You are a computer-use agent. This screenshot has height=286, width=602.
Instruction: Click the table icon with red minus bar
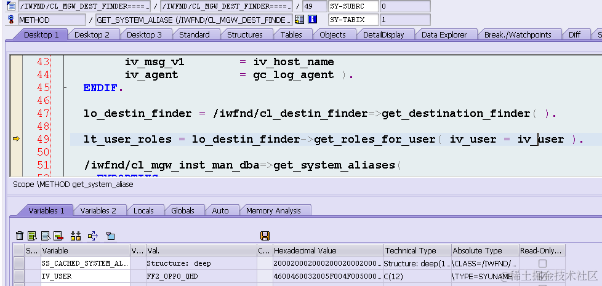(58, 236)
